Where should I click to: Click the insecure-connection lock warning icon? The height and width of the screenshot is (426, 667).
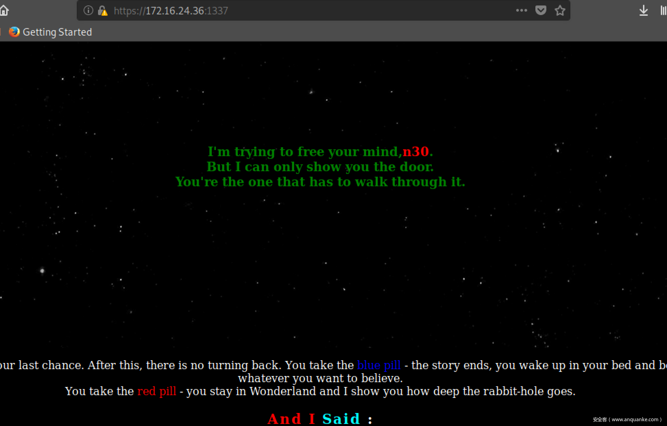(x=102, y=11)
